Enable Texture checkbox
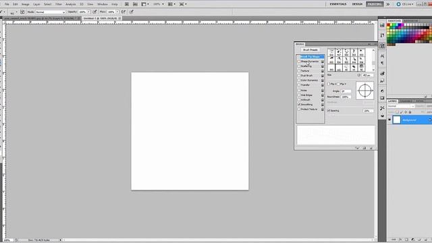Screen dimensions: 432x243 299,71
